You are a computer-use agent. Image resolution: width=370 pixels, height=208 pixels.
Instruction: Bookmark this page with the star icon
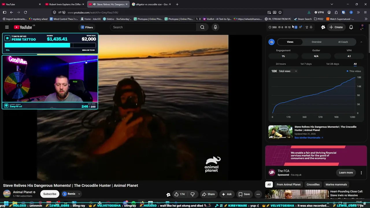point(280,12)
